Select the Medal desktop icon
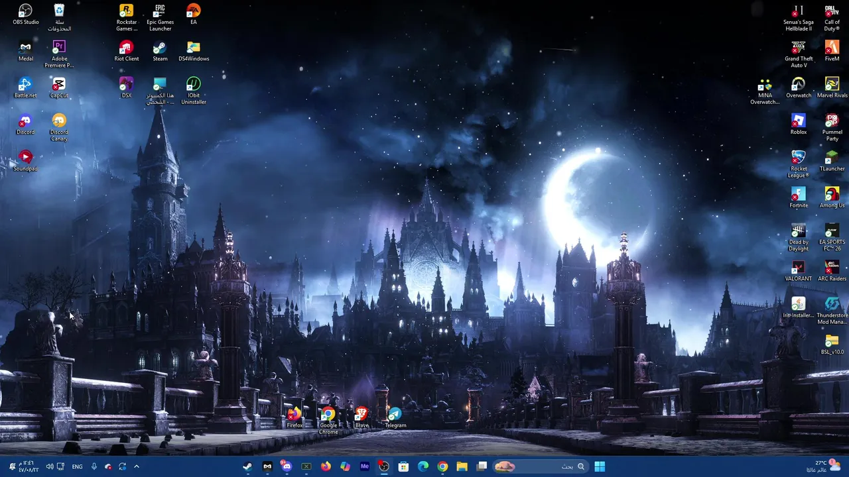Viewport: 849px width, 477px height. point(25,51)
